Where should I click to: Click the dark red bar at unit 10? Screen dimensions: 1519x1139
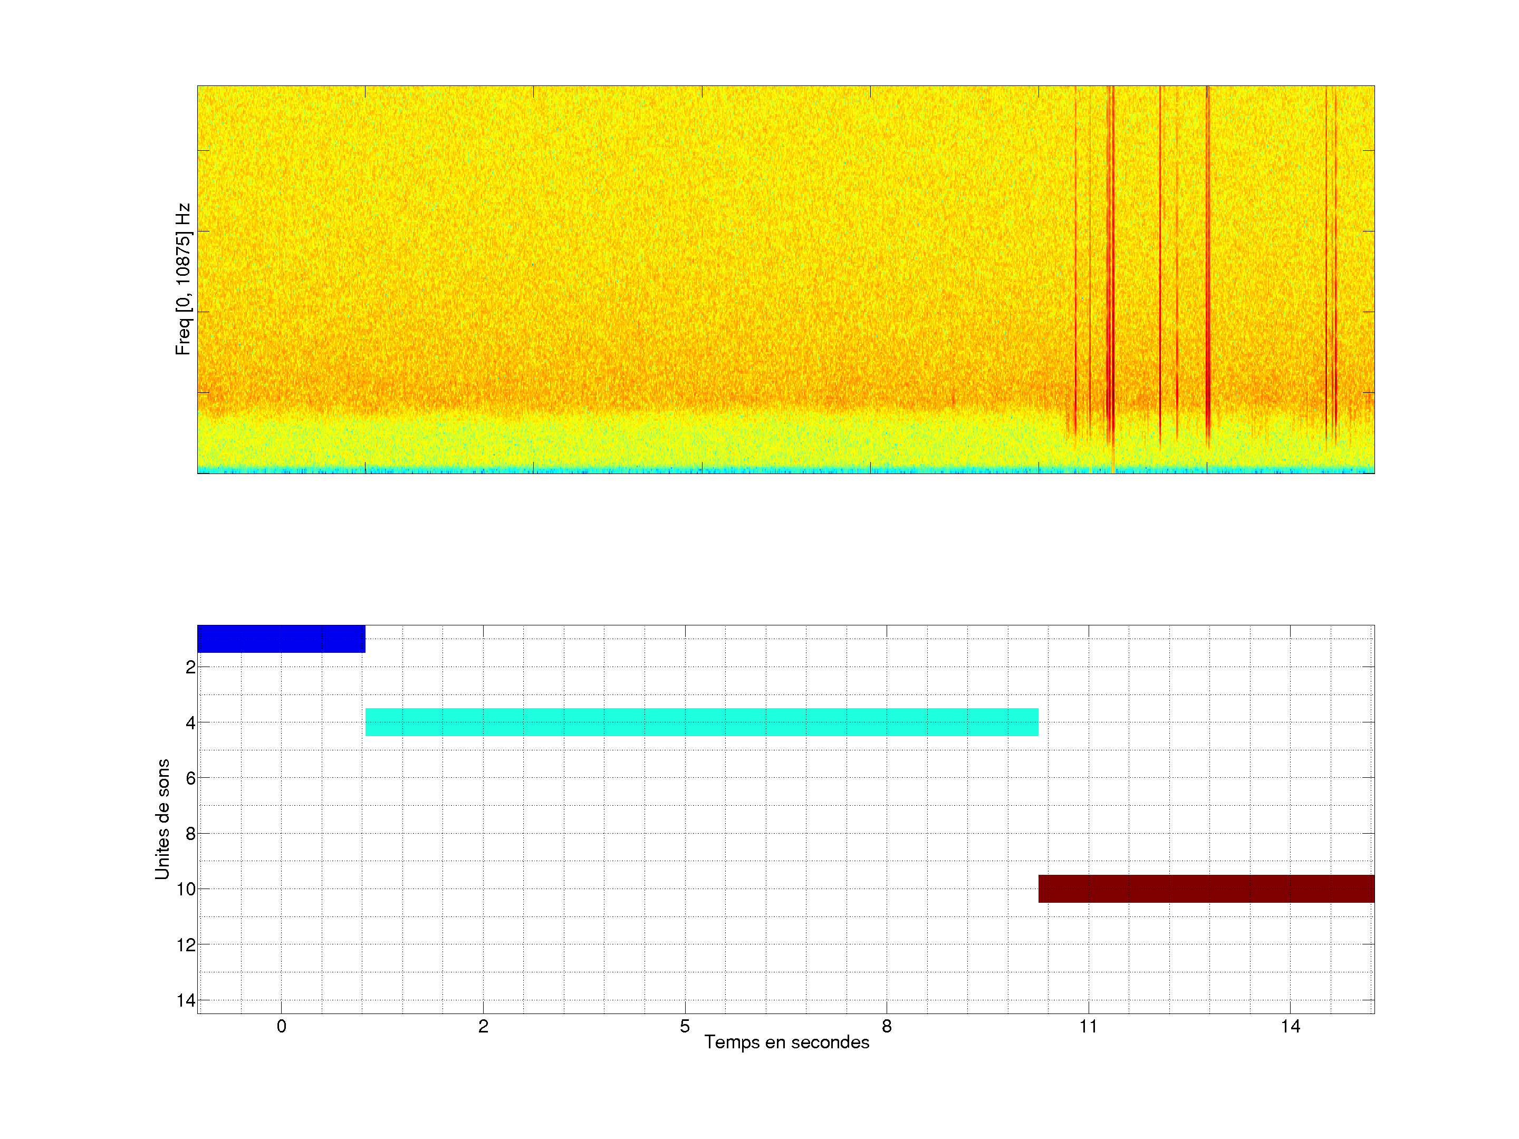1206,889
